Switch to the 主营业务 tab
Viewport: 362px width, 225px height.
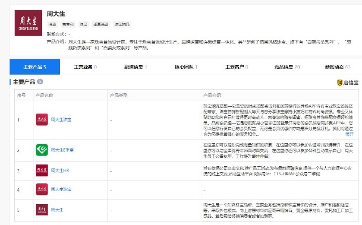pos(85,67)
